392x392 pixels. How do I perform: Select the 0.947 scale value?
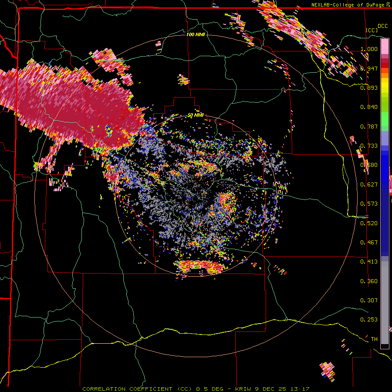[x=369, y=68]
